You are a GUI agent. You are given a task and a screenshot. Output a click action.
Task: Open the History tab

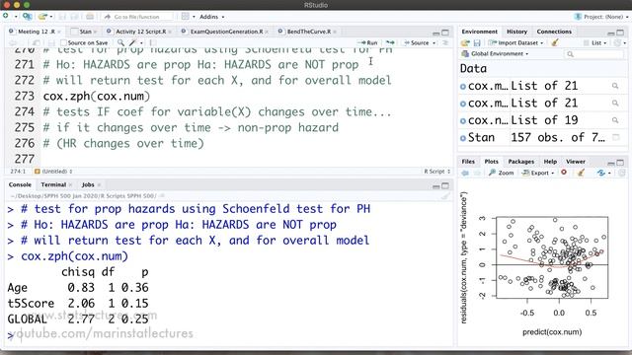[516, 32]
